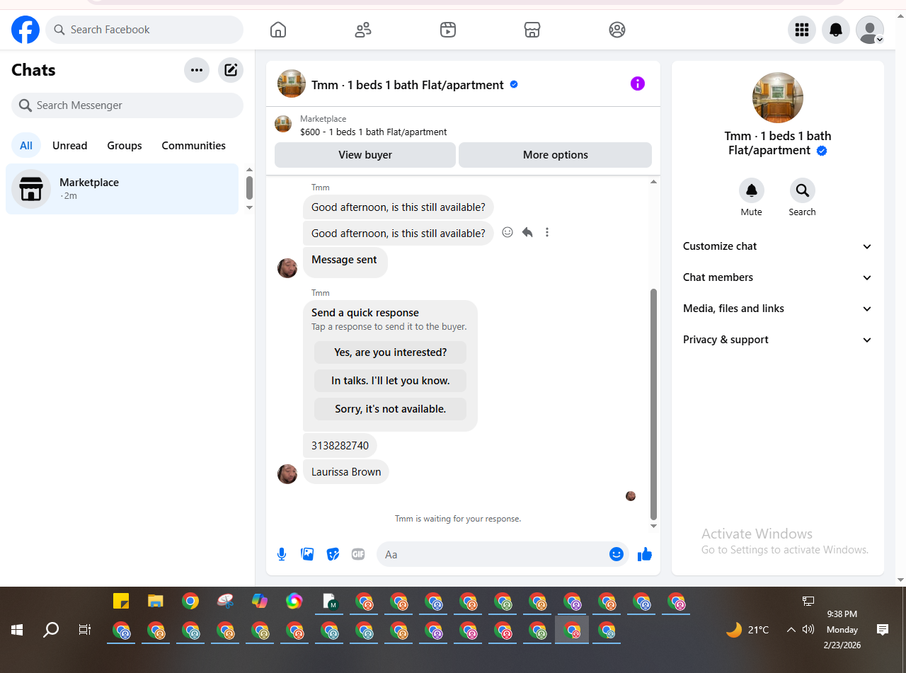Click the More options button
This screenshot has width=906, height=673.
pyautogui.click(x=556, y=155)
